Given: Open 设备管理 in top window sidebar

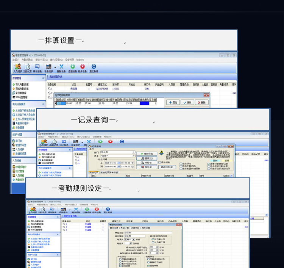Looking at the screenshot, I should [x=18, y=127].
